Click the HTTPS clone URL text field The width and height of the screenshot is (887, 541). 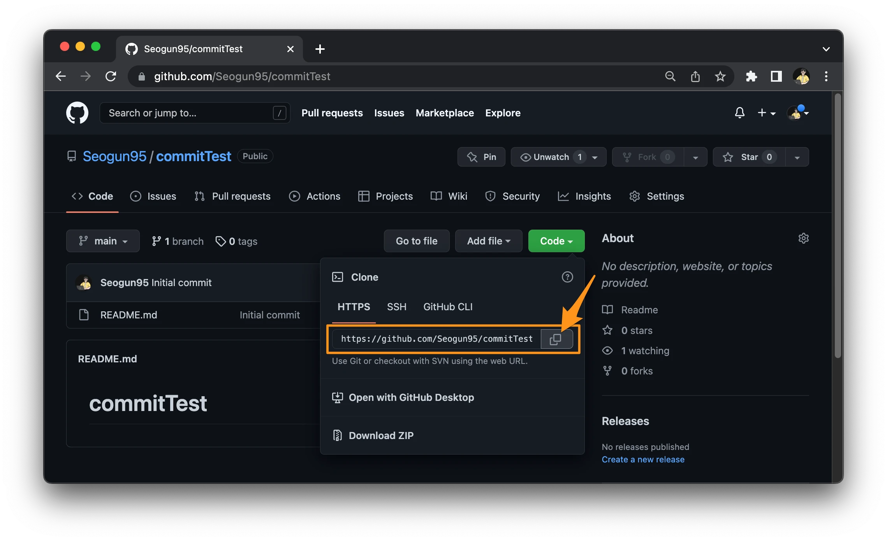pos(436,339)
